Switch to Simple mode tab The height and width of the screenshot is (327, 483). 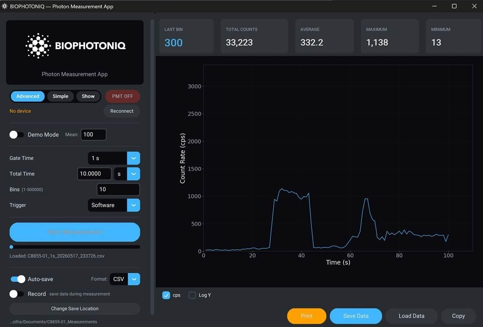pyautogui.click(x=60, y=96)
